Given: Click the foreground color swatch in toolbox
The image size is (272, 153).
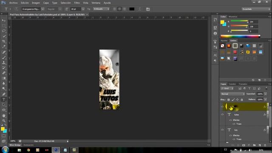Looking at the screenshot, I should point(3,129).
